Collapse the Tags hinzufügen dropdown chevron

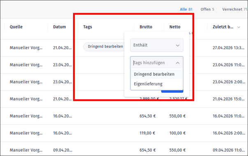178,63
